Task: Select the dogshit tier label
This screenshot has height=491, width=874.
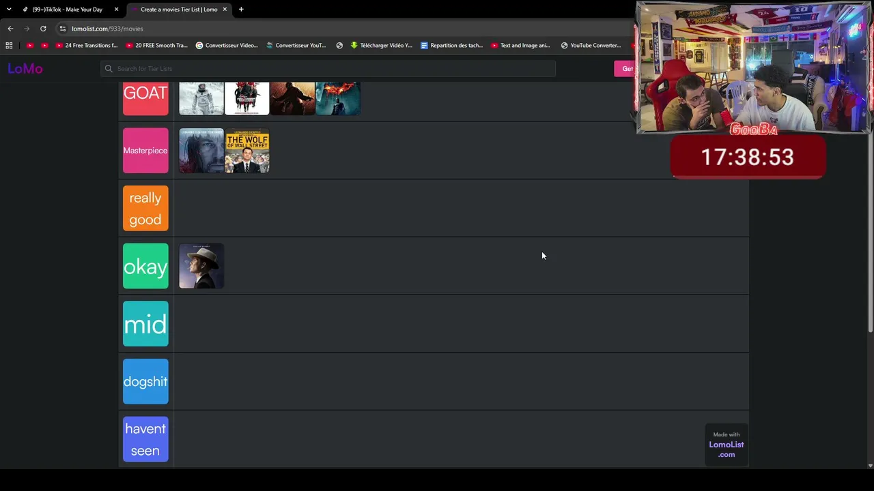Action: 145,382
